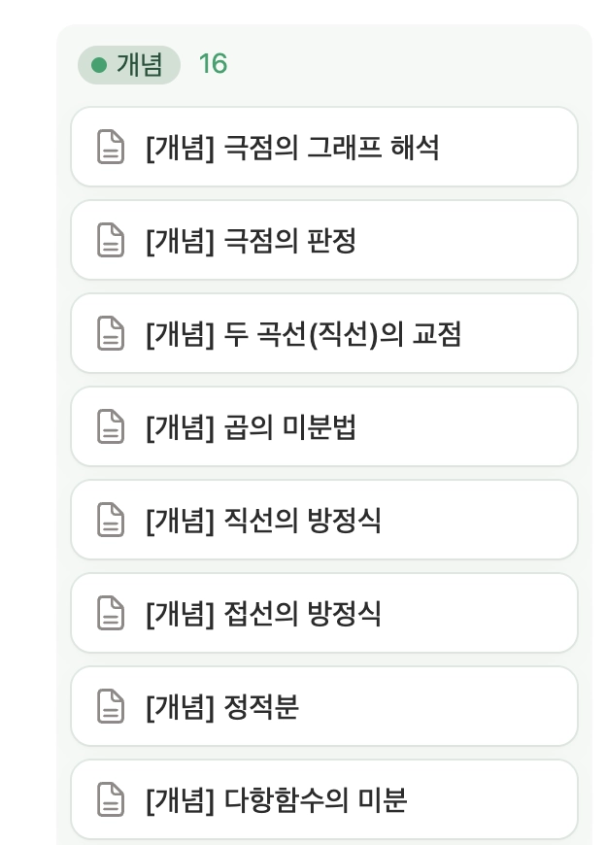Select [개념] 두 곡선(직선)의 교점 item

click(323, 334)
